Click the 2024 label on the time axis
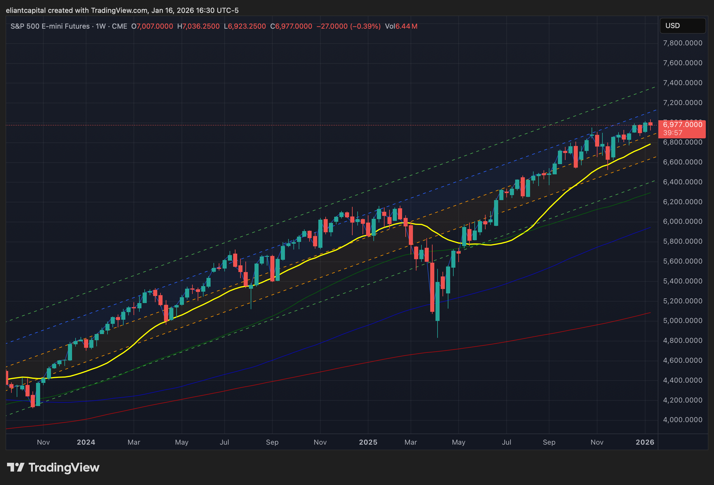 pyautogui.click(x=86, y=442)
